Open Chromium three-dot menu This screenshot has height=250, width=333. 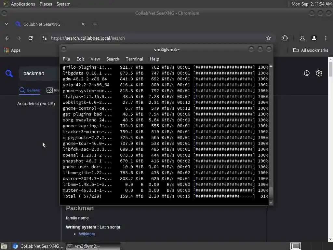point(326,38)
